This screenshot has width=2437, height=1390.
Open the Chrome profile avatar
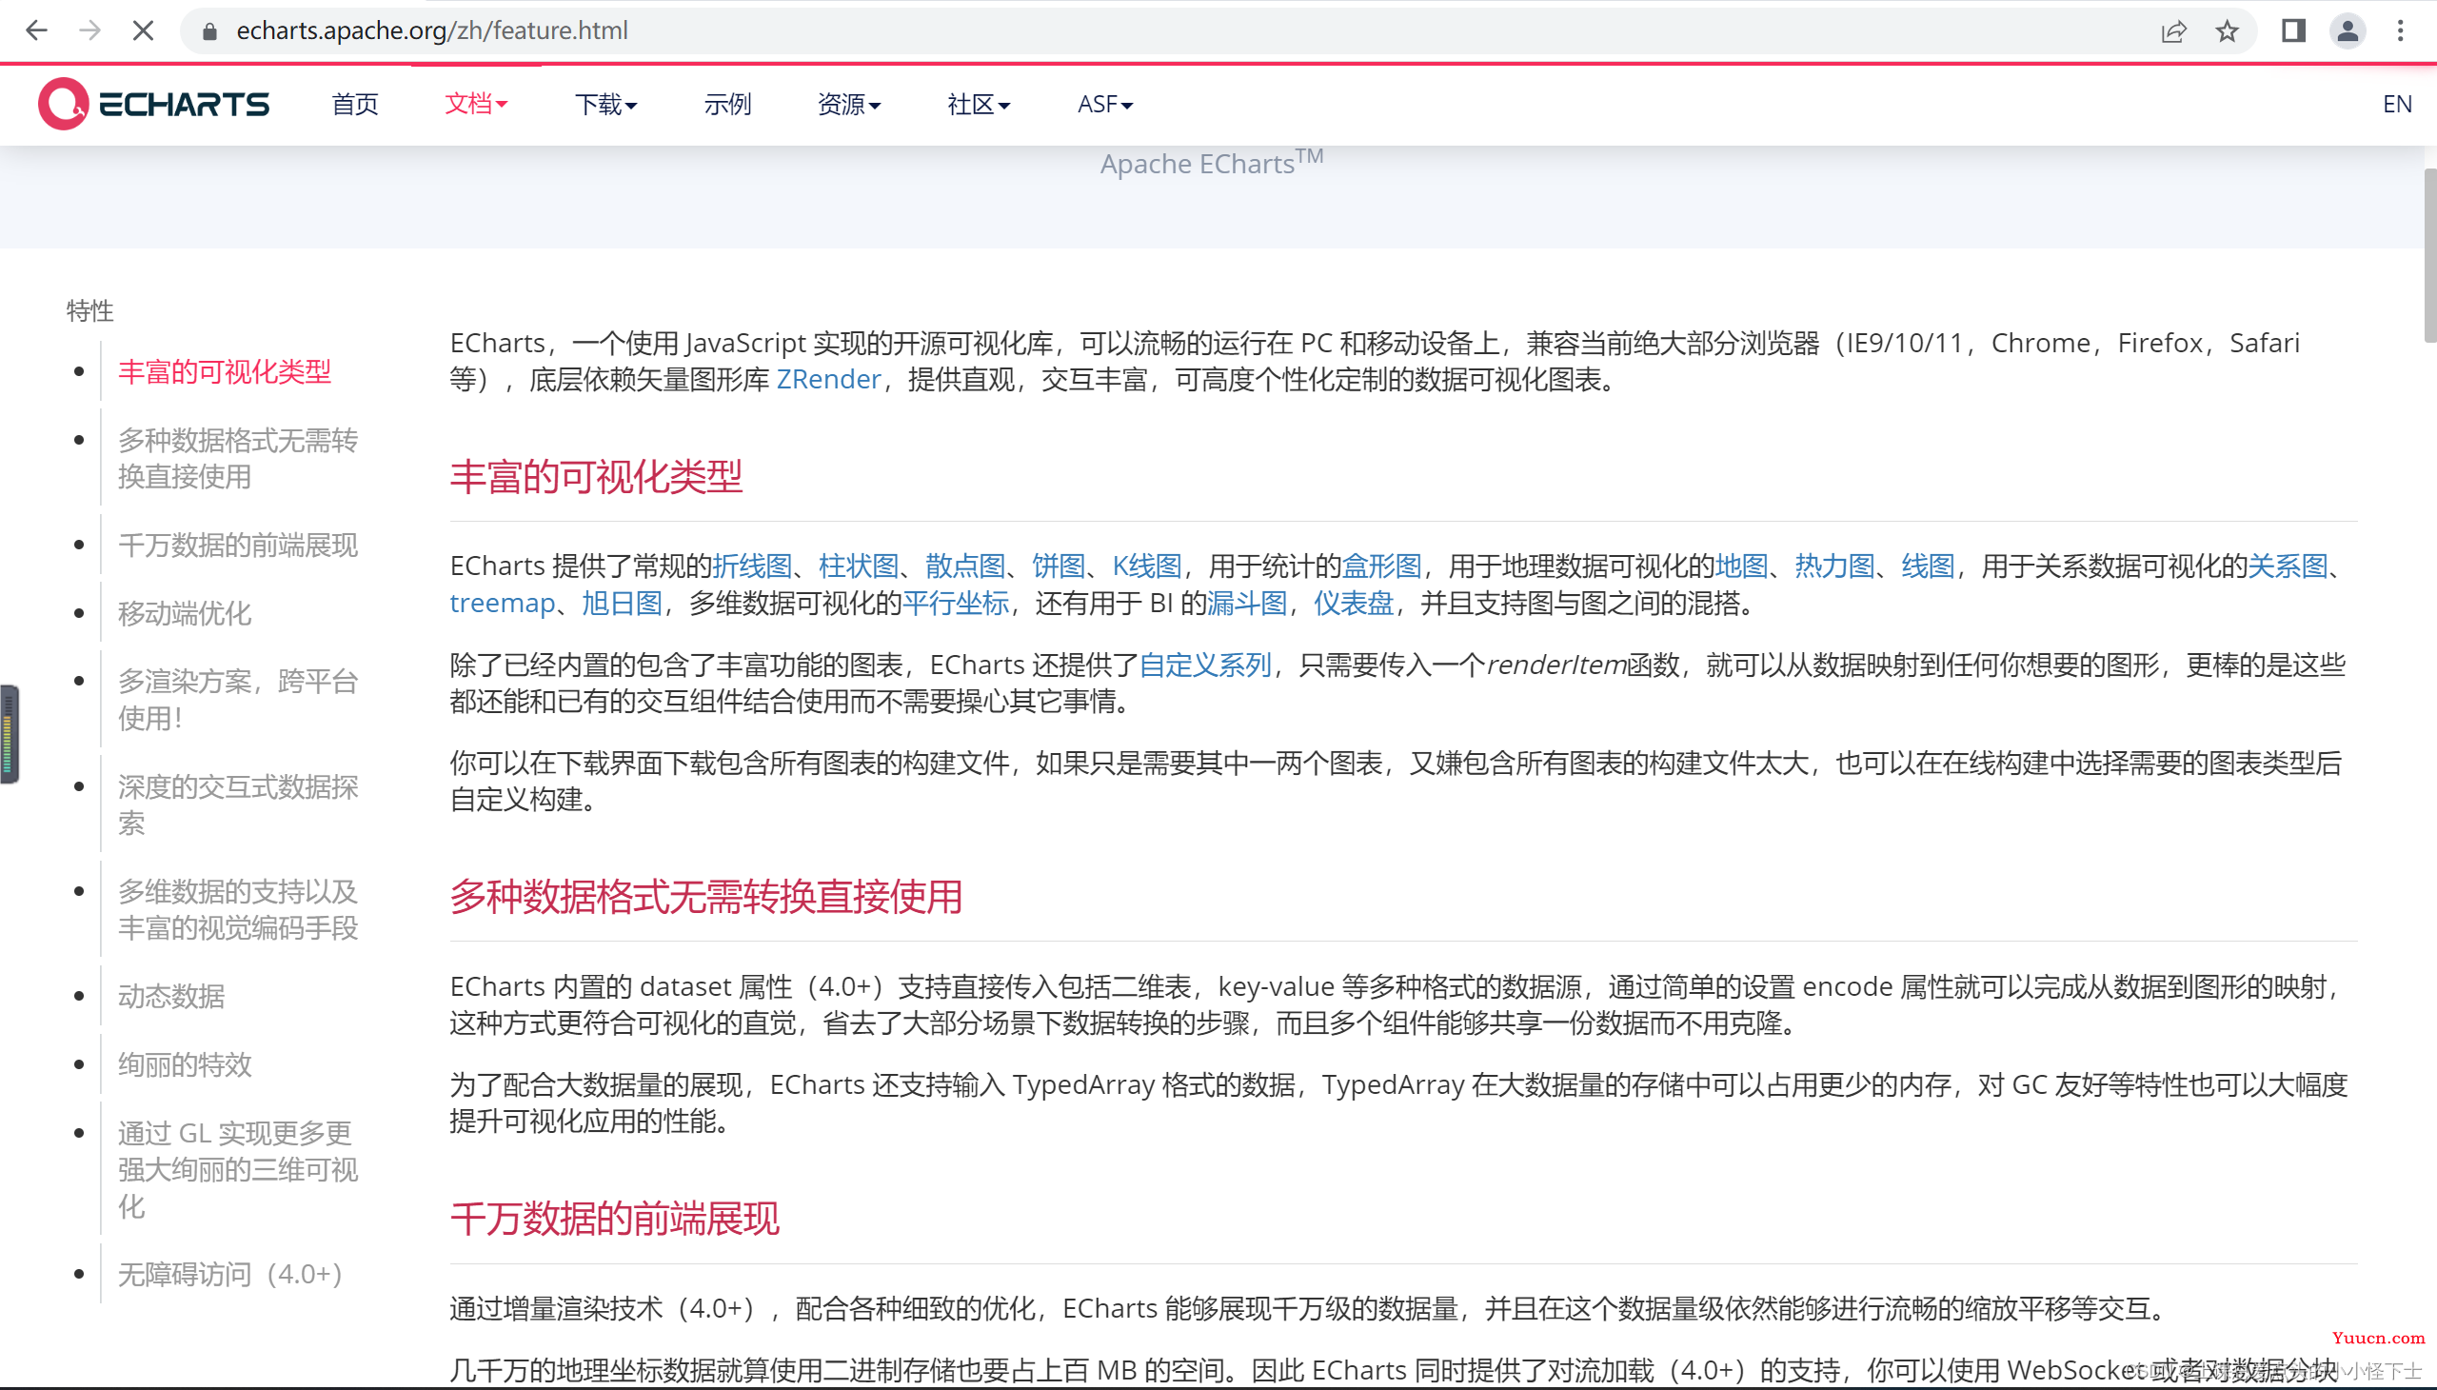[x=2348, y=31]
